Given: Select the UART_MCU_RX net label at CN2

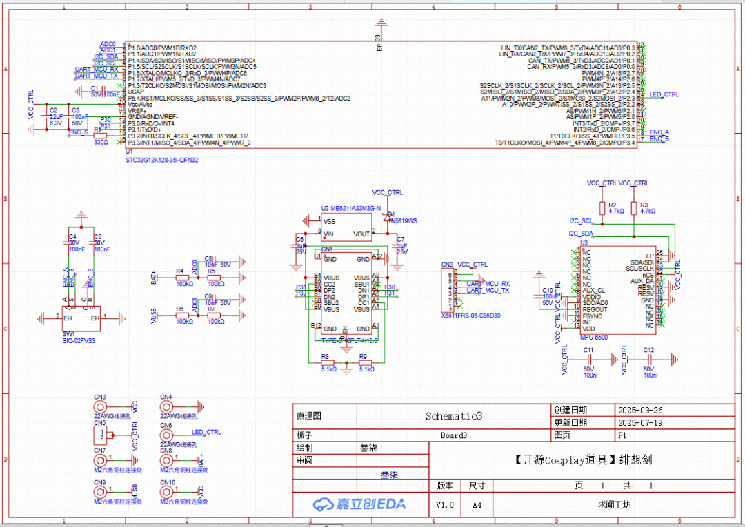Looking at the screenshot, I should 488,284.
